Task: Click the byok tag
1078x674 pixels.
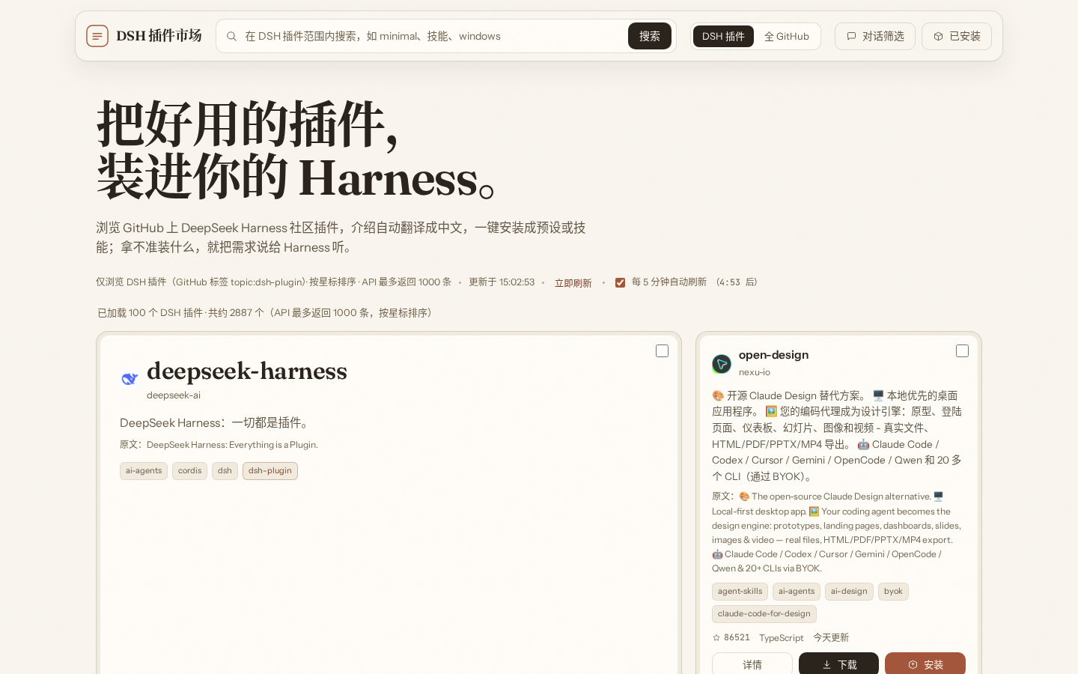Action: [x=893, y=592]
